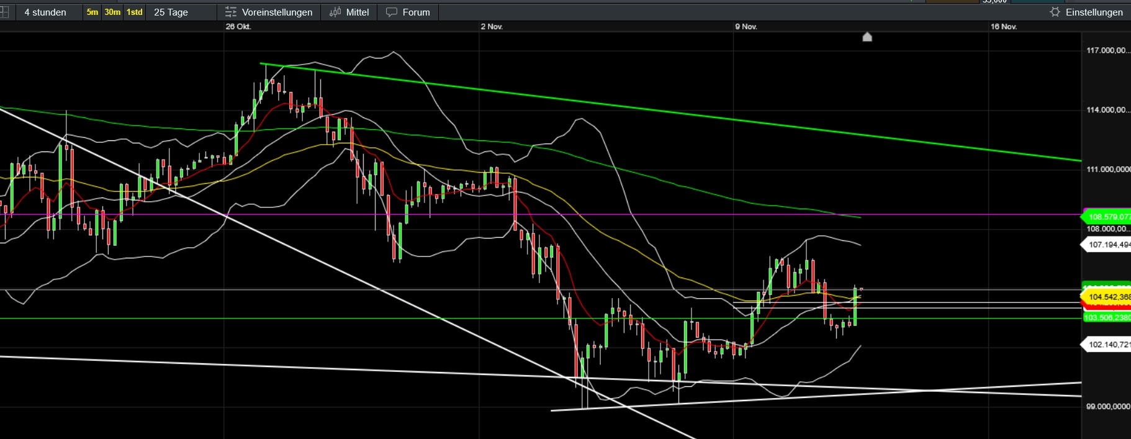Viewport: 1131px width, 439px height.
Task: Click the white 102.140 price label
Action: click(1108, 345)
